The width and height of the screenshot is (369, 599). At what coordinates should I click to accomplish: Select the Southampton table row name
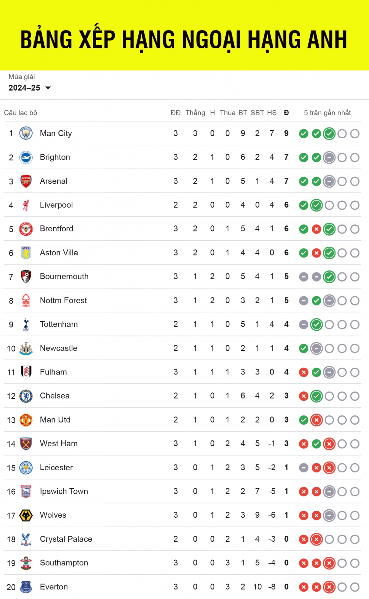click(64, 563)
